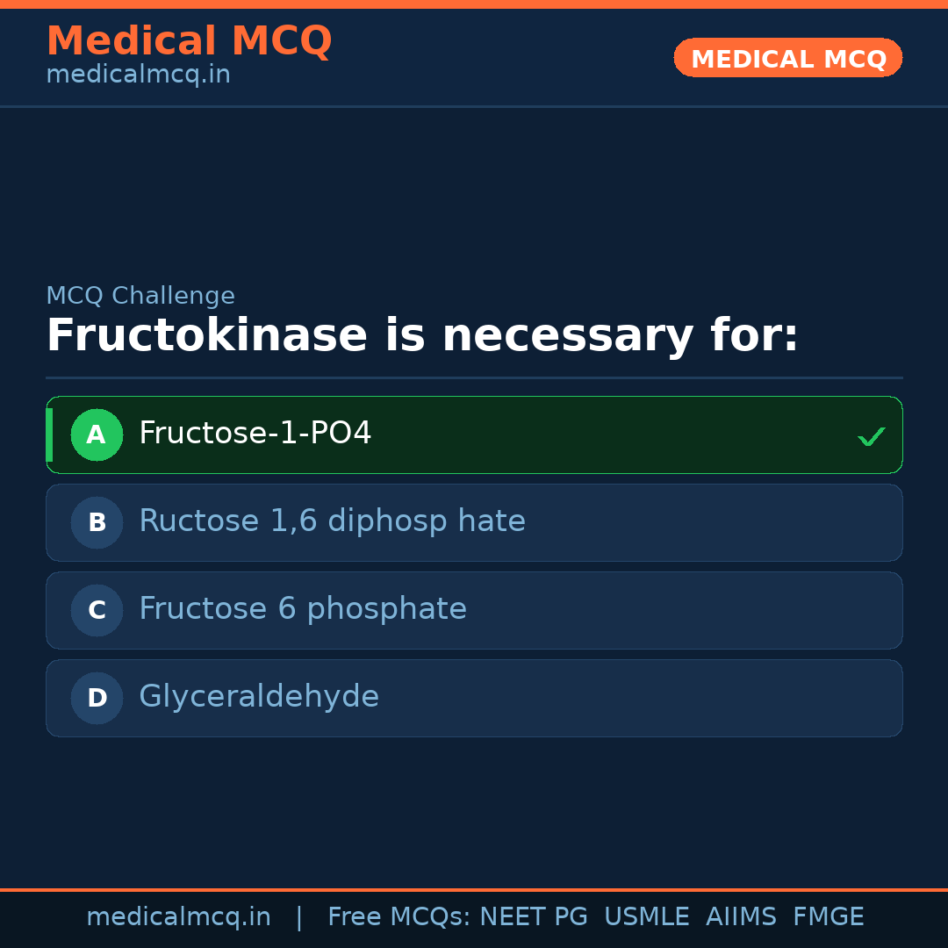The height and width of the screenshot is (948, 948).
Task: Click the circled B letter badge
Action: pos(97,522)
